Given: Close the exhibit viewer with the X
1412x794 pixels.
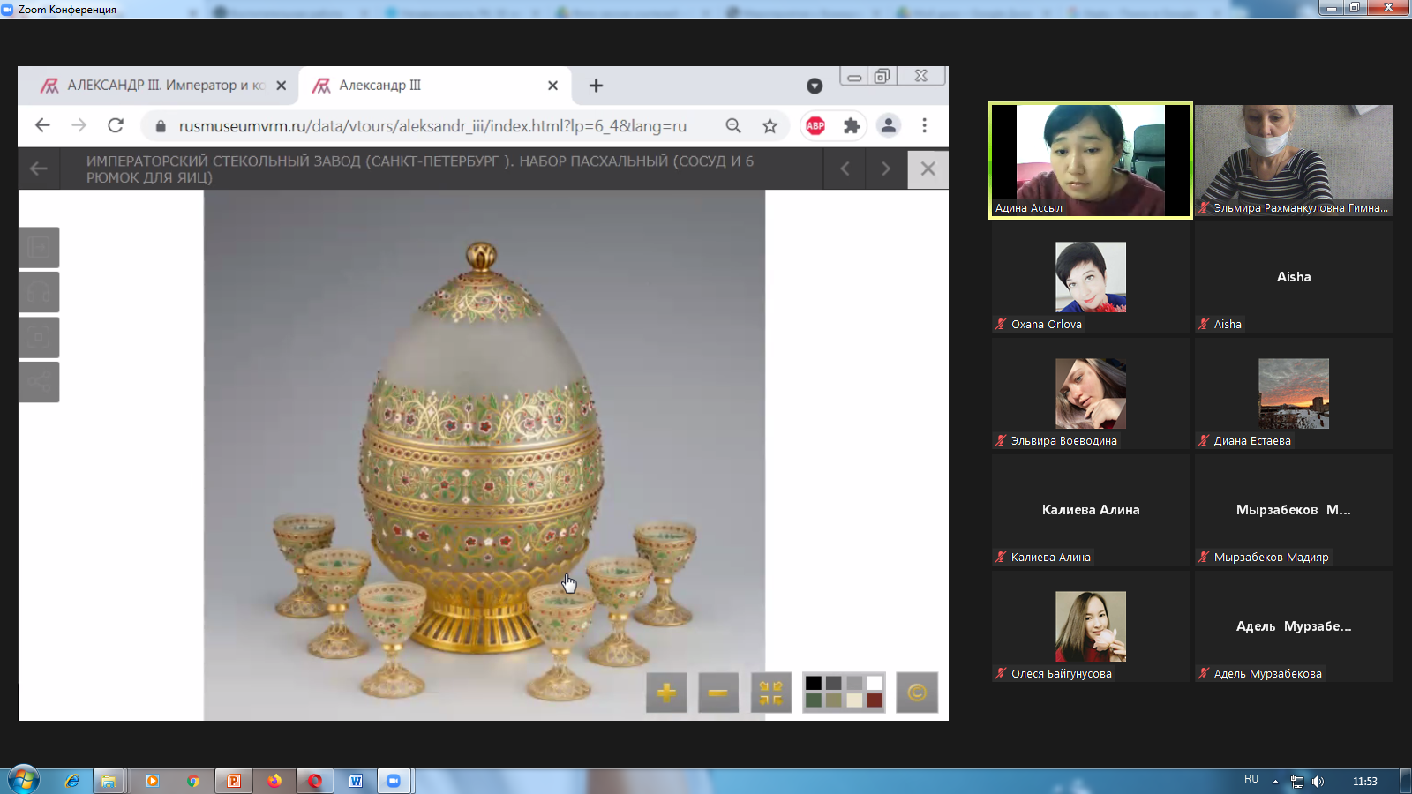Looking at the screenshot, I should pyautogui.click(x=928, y=169).
